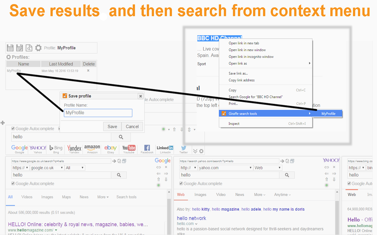
Task: Open Google panel in new window icon
Action: (124, 161)
